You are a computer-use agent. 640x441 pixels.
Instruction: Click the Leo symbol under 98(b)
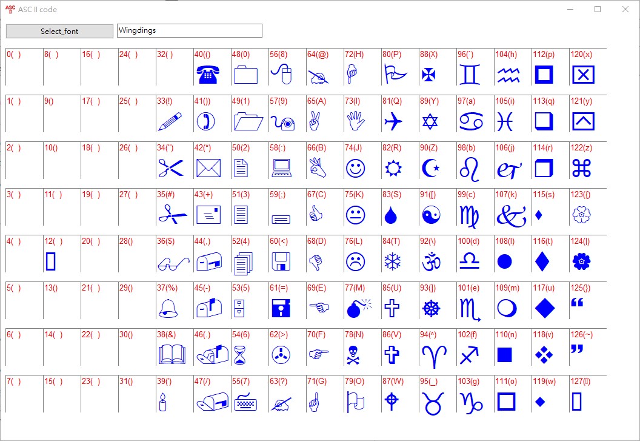(469, 169)
